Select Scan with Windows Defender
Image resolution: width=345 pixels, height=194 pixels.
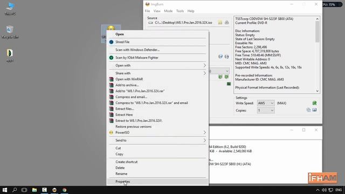click(157, 50)
